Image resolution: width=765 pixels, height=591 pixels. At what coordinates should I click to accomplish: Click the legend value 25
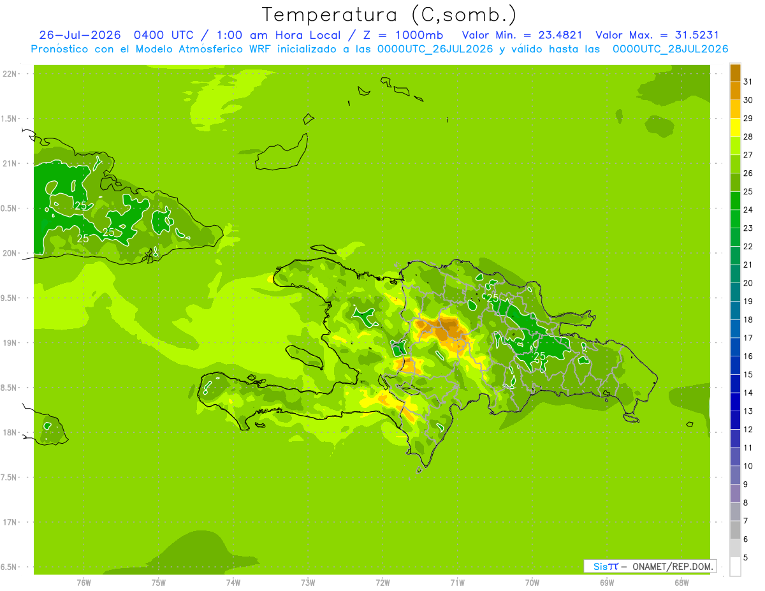[x=748, y=192]
